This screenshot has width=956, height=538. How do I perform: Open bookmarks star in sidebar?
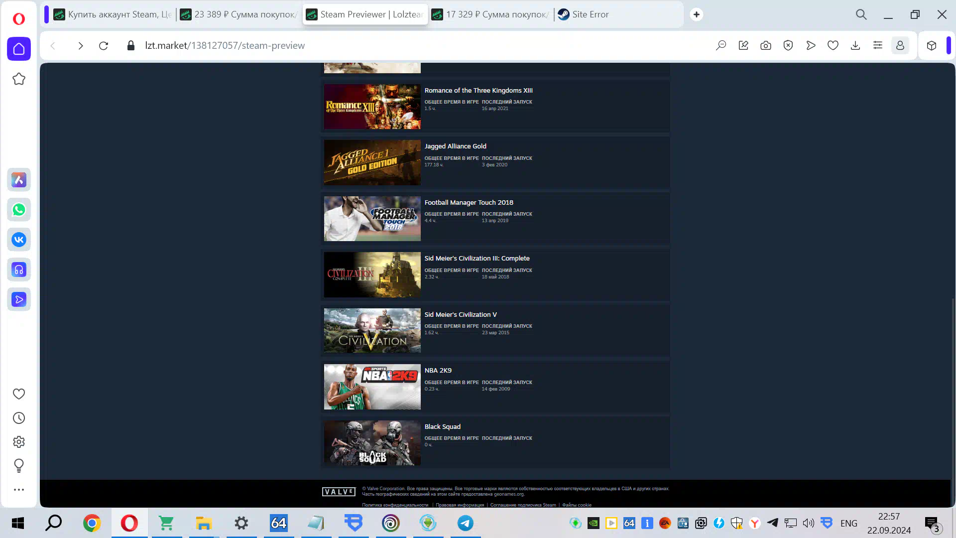19,79
